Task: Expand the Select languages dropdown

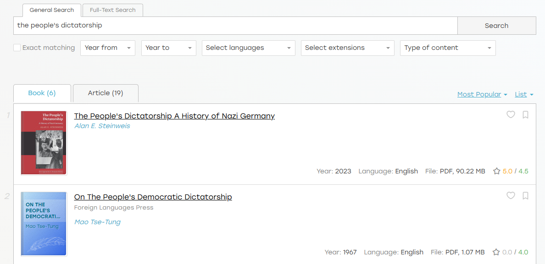Action: [x=249, y=48]
